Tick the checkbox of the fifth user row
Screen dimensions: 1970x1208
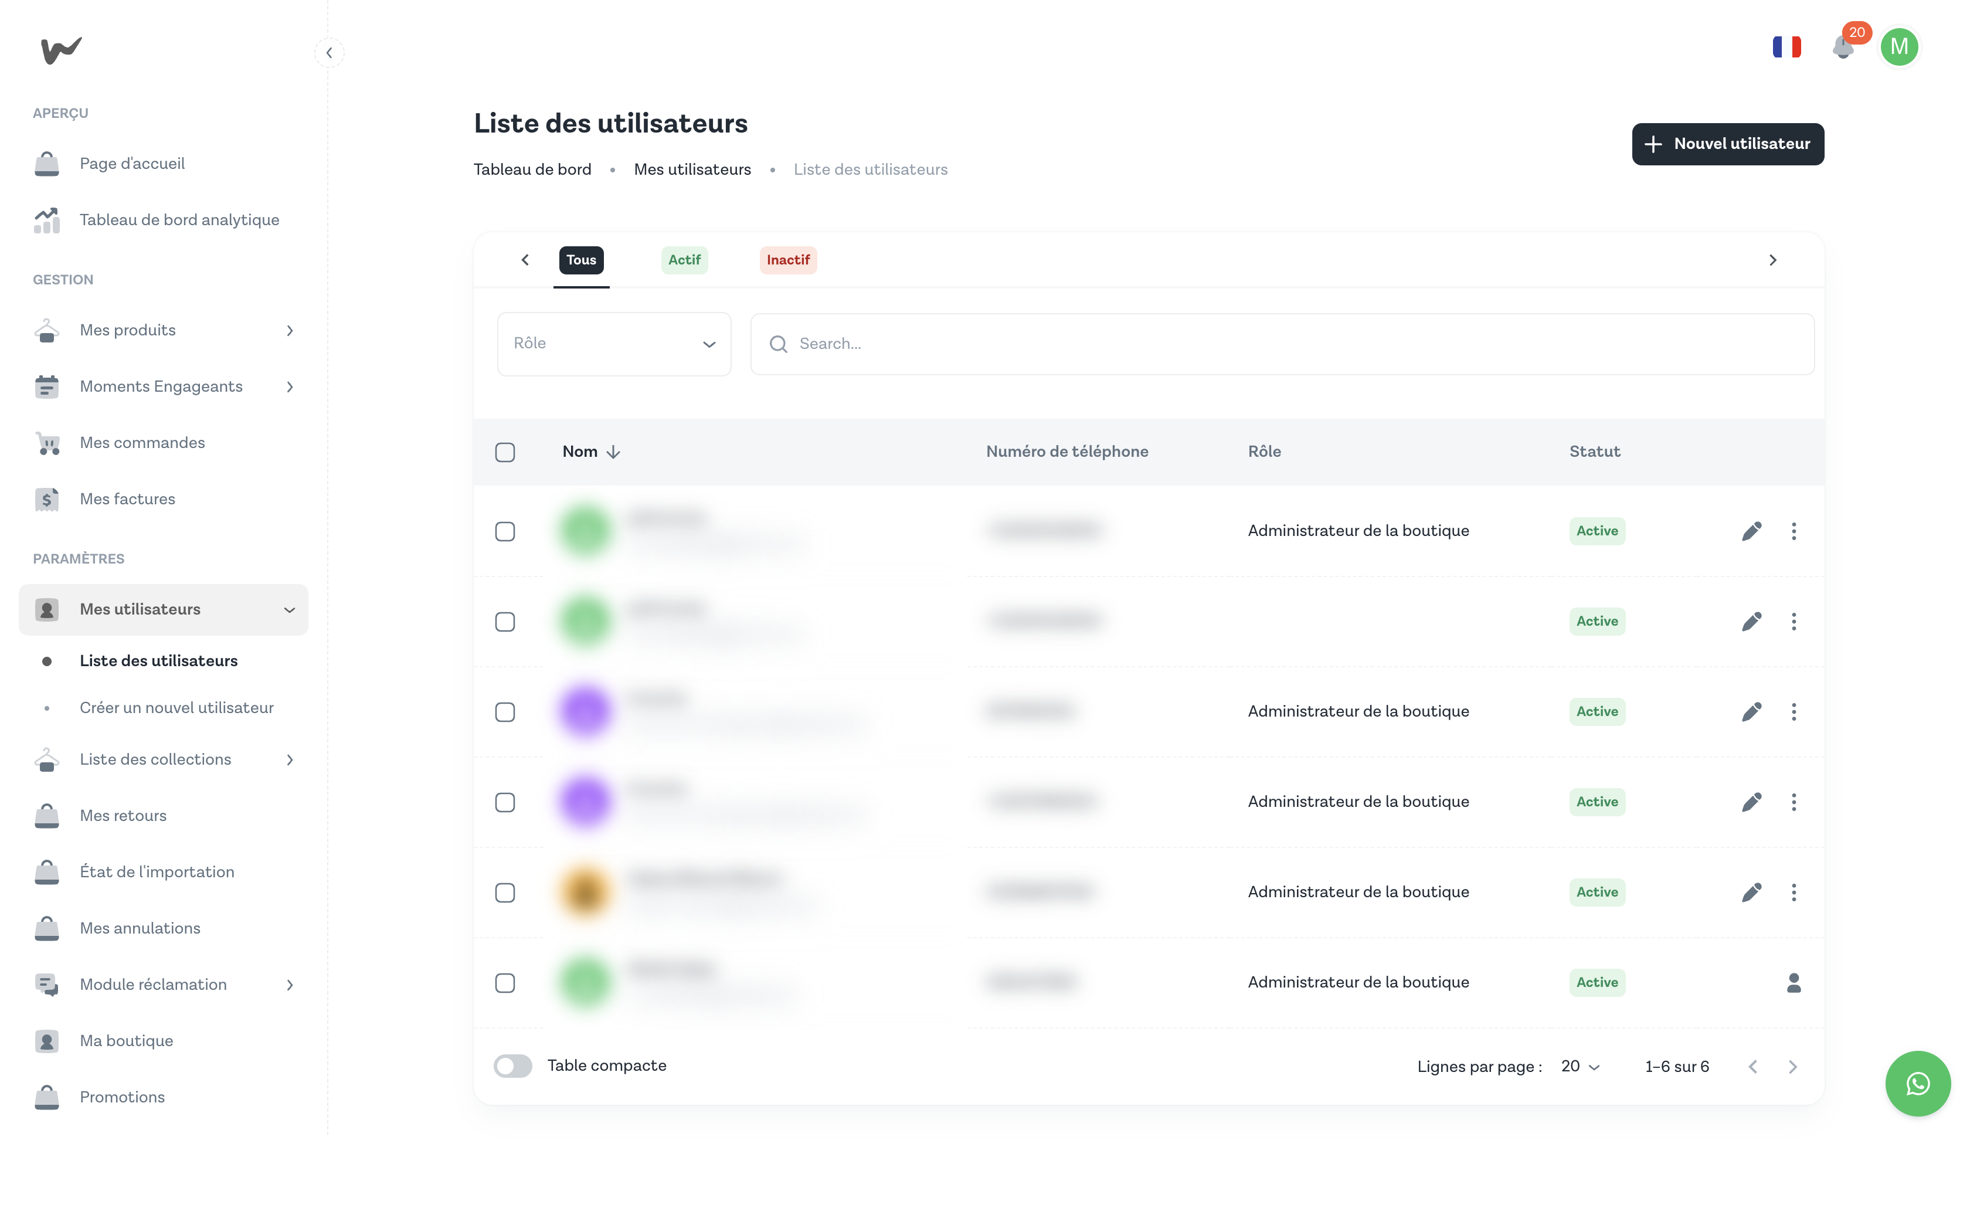[x=504, y=892]
